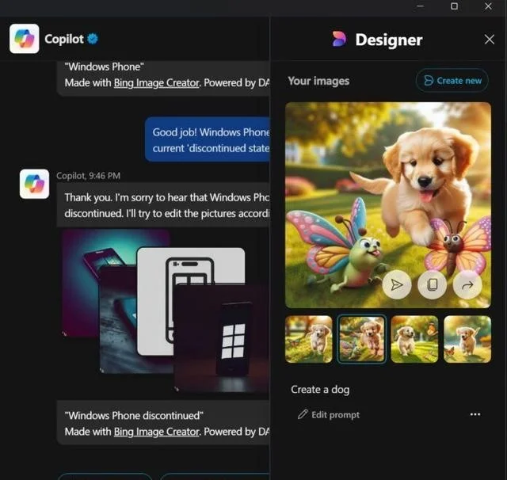Click the "Windows Phone discontinued" caption text
This screenshot has height=480, width=507.
134,415
